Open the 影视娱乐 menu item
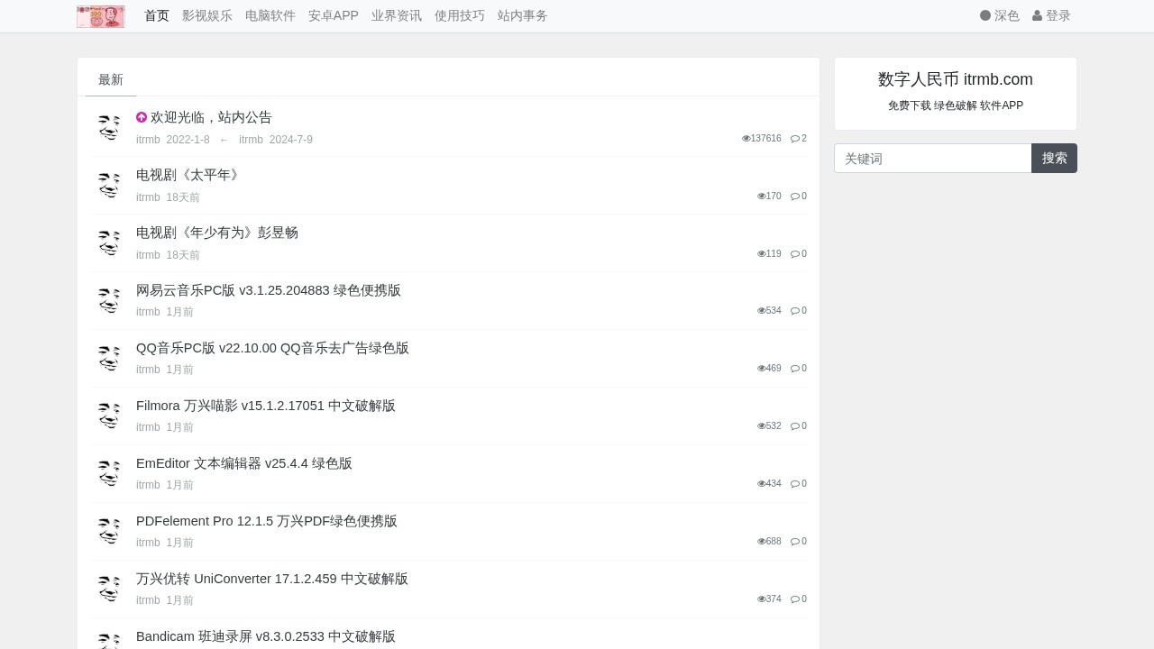 click(206, 15)
